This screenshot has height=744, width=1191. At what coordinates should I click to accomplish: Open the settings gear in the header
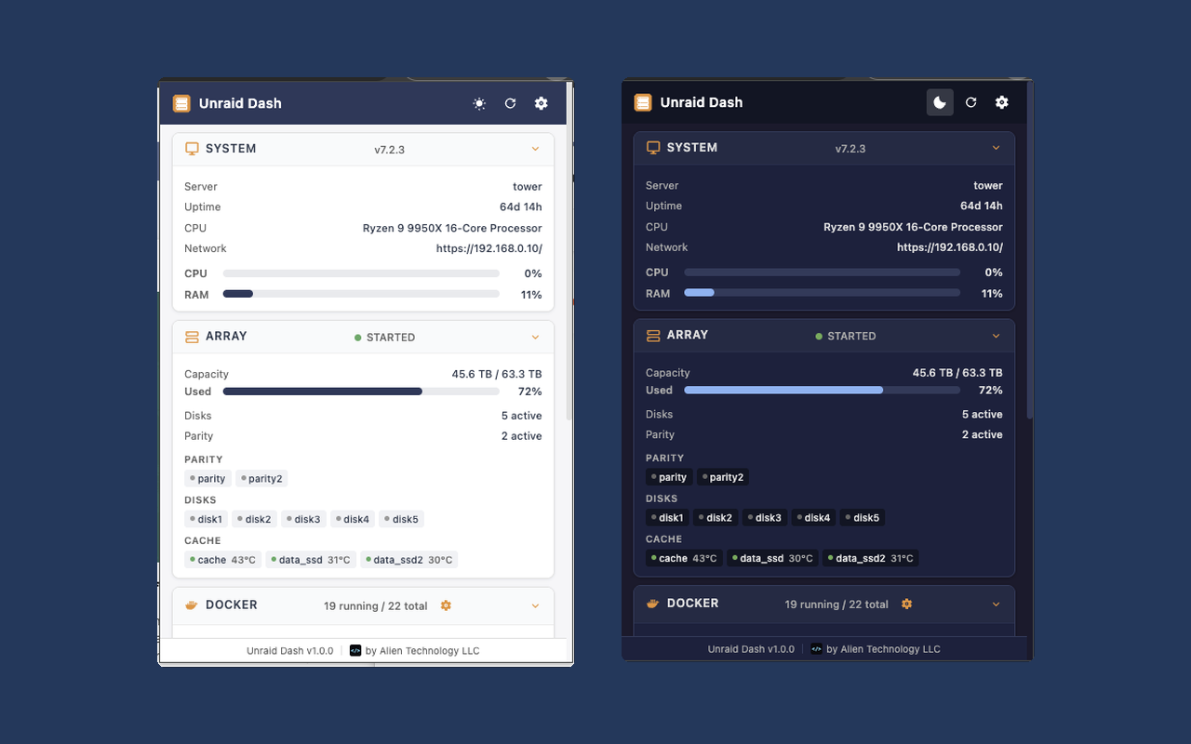(x=541, y=103)
